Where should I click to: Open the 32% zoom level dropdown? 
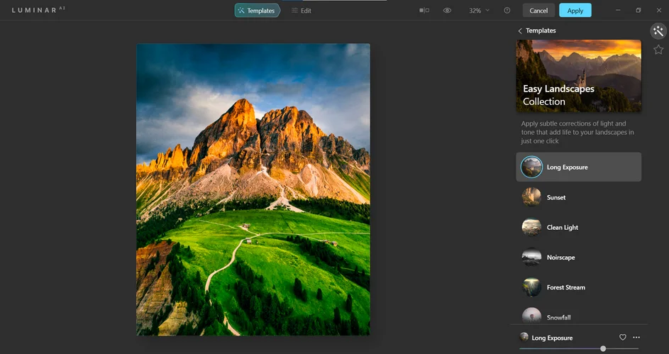click(x=479, y=11)
